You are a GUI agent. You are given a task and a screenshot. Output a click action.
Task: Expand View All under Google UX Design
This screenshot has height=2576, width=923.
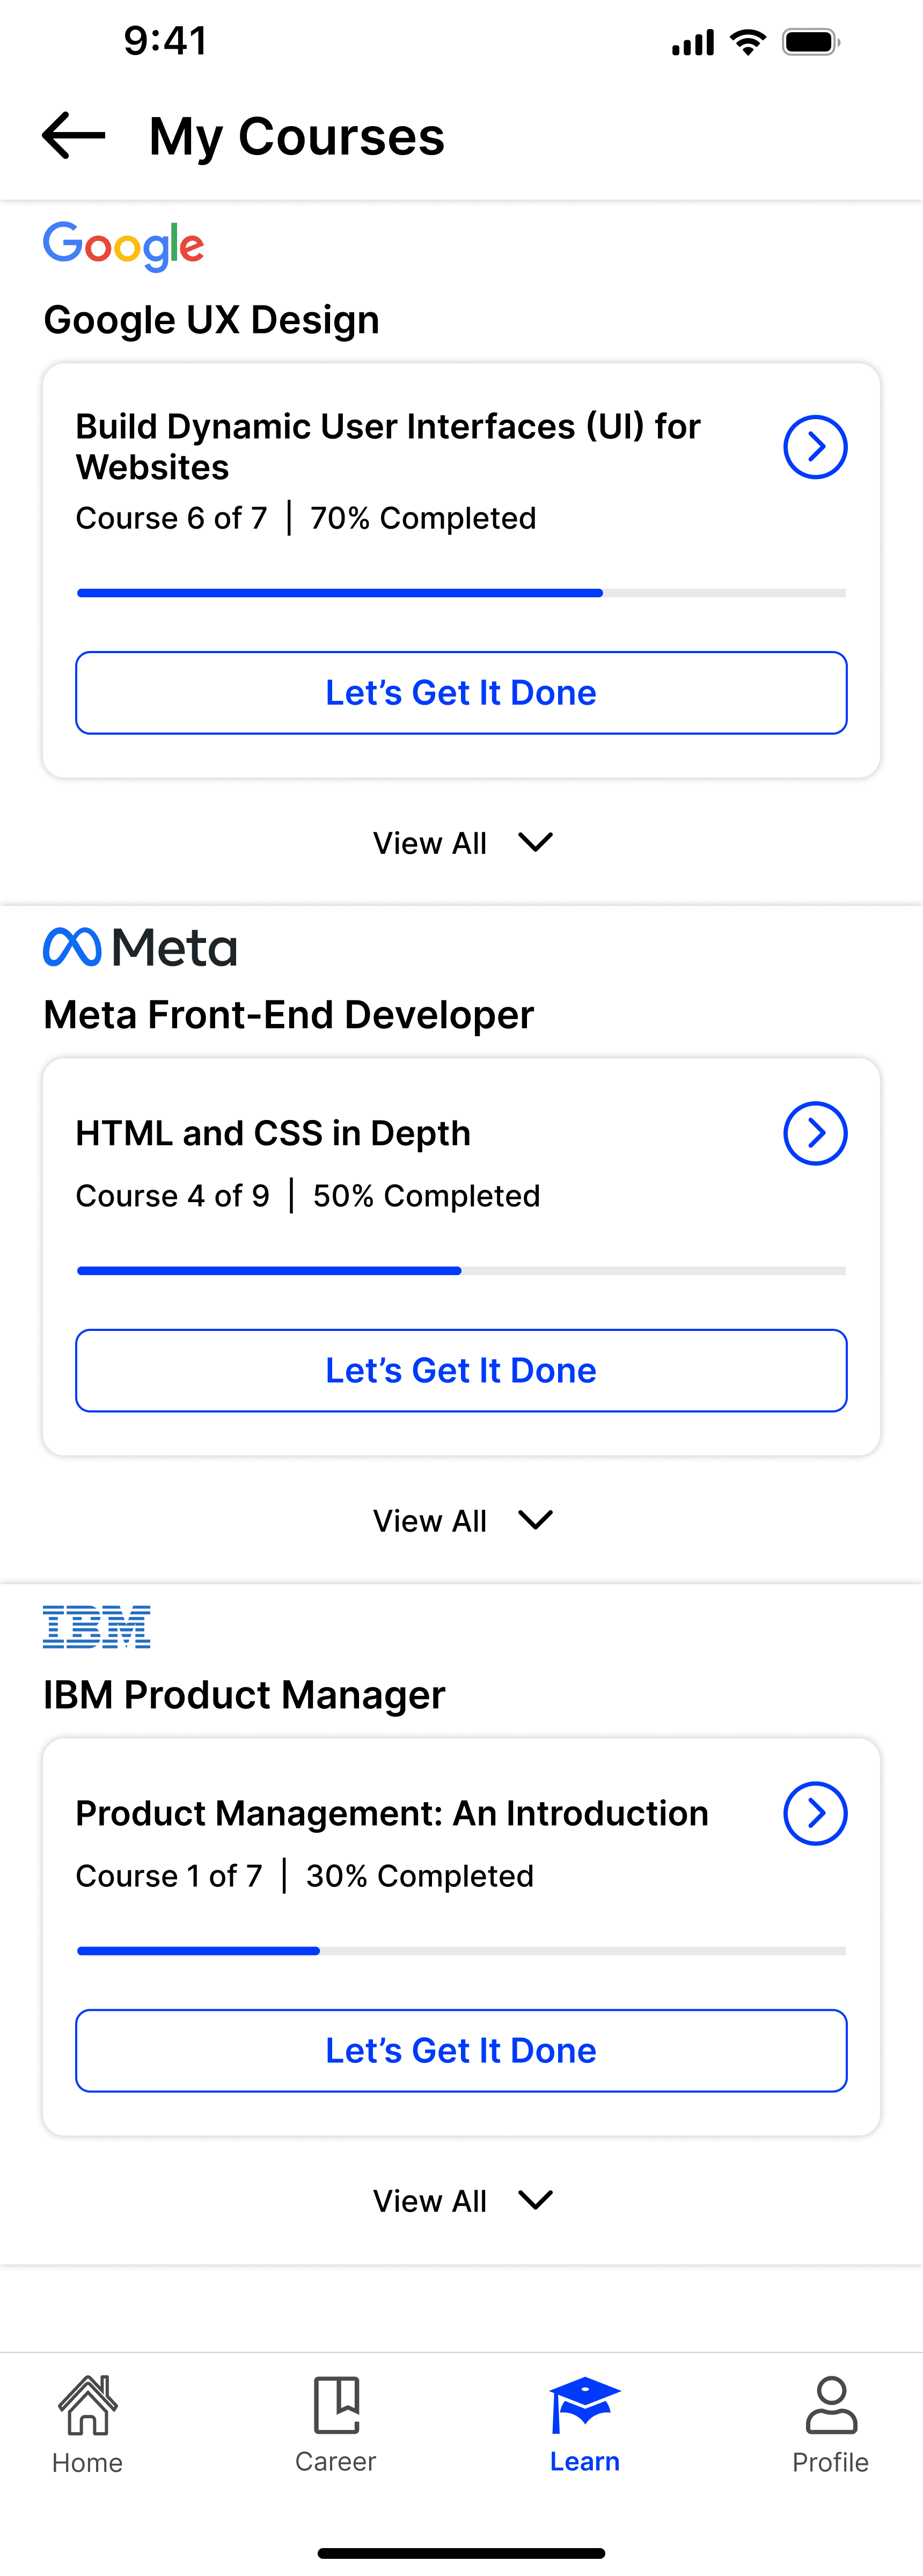click(x=462, y=843)
